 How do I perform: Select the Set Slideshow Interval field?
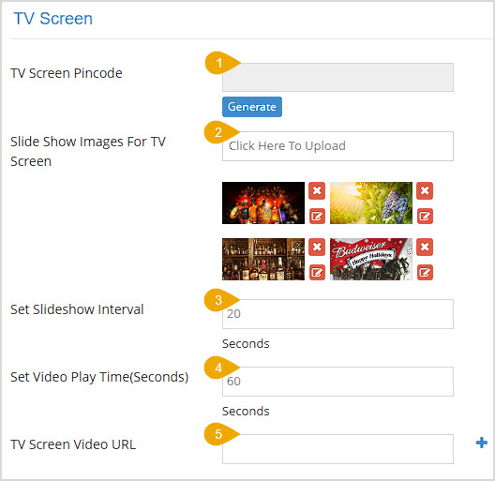pyautogui.click(x=337, y=314)
